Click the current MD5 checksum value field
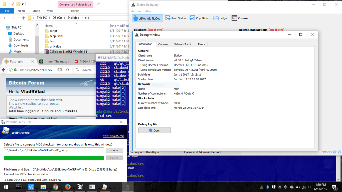The width and height of the screenshot is (342, 192). click(44, 180)
